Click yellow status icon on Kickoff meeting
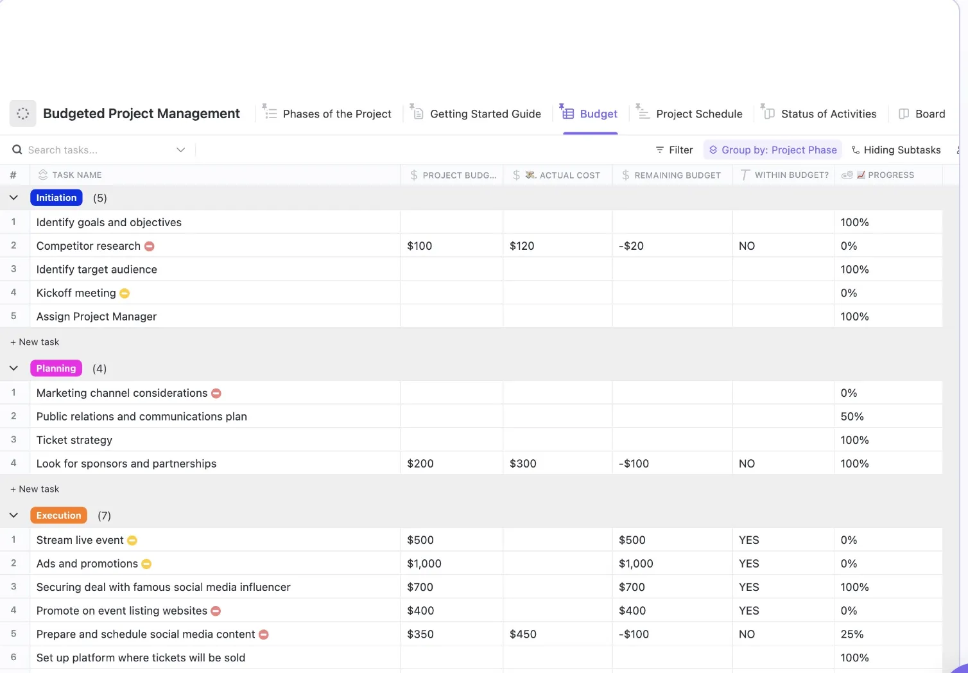The image size is (968, 673). pyautogui.click(x=125, y=293)
